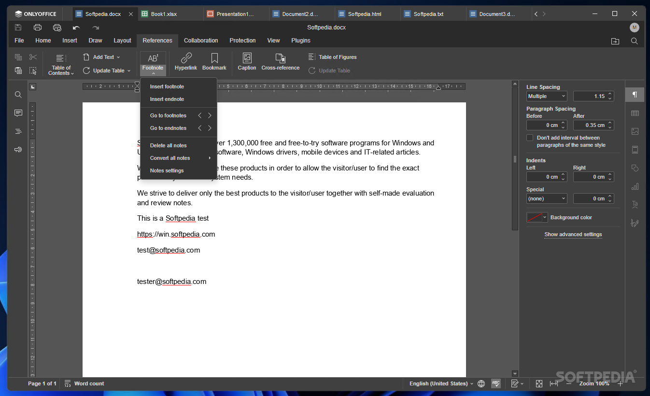The image size is (650, 396).
Task: Fit document to width
Action: [554, 383]
